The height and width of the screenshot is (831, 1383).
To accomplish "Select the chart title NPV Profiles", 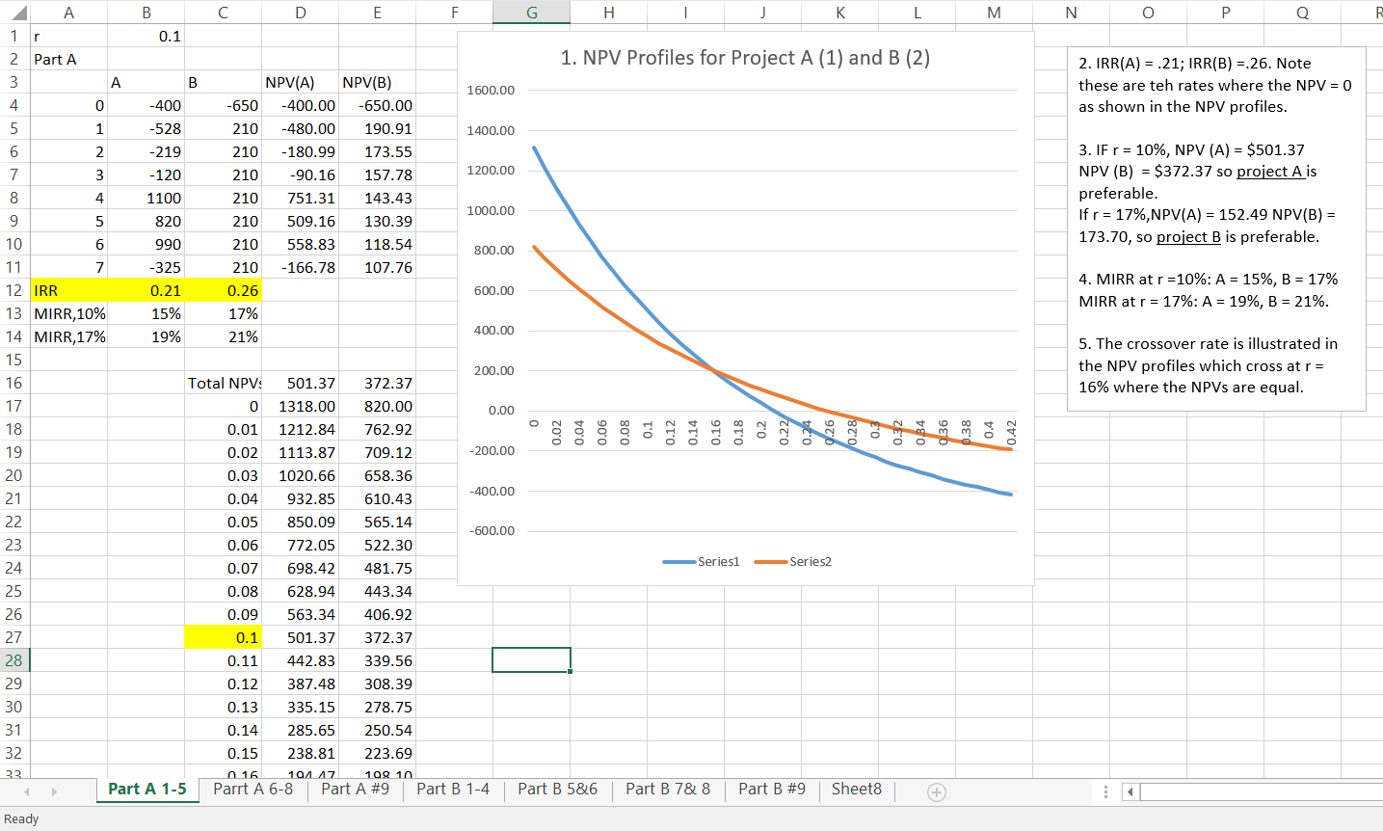I will pyautogui.click(x=745, y=58).
